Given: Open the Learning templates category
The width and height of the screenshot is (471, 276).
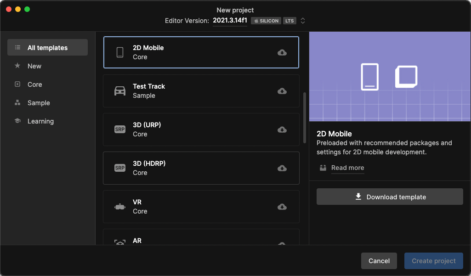Looking at the screenshot, I should point(47,121).
